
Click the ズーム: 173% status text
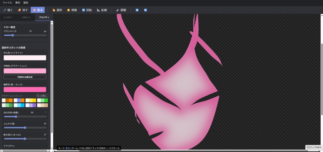tap(78, 148)
